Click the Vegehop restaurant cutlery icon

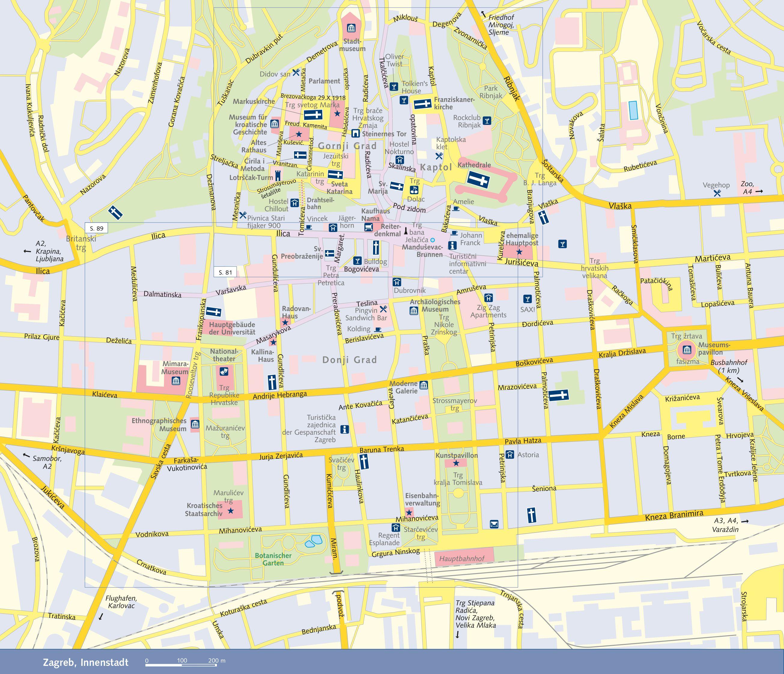point(717,193)
